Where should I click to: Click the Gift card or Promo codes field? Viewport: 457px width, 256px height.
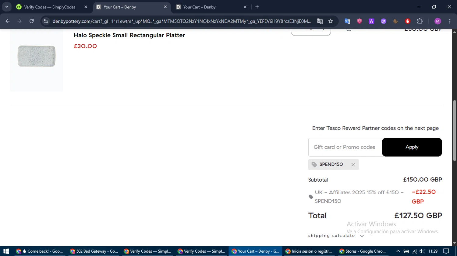point(345,147)
